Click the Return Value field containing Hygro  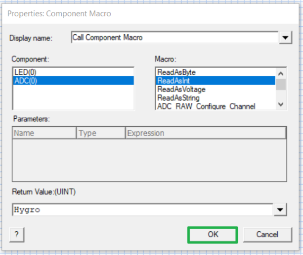[x=142, y=209]
